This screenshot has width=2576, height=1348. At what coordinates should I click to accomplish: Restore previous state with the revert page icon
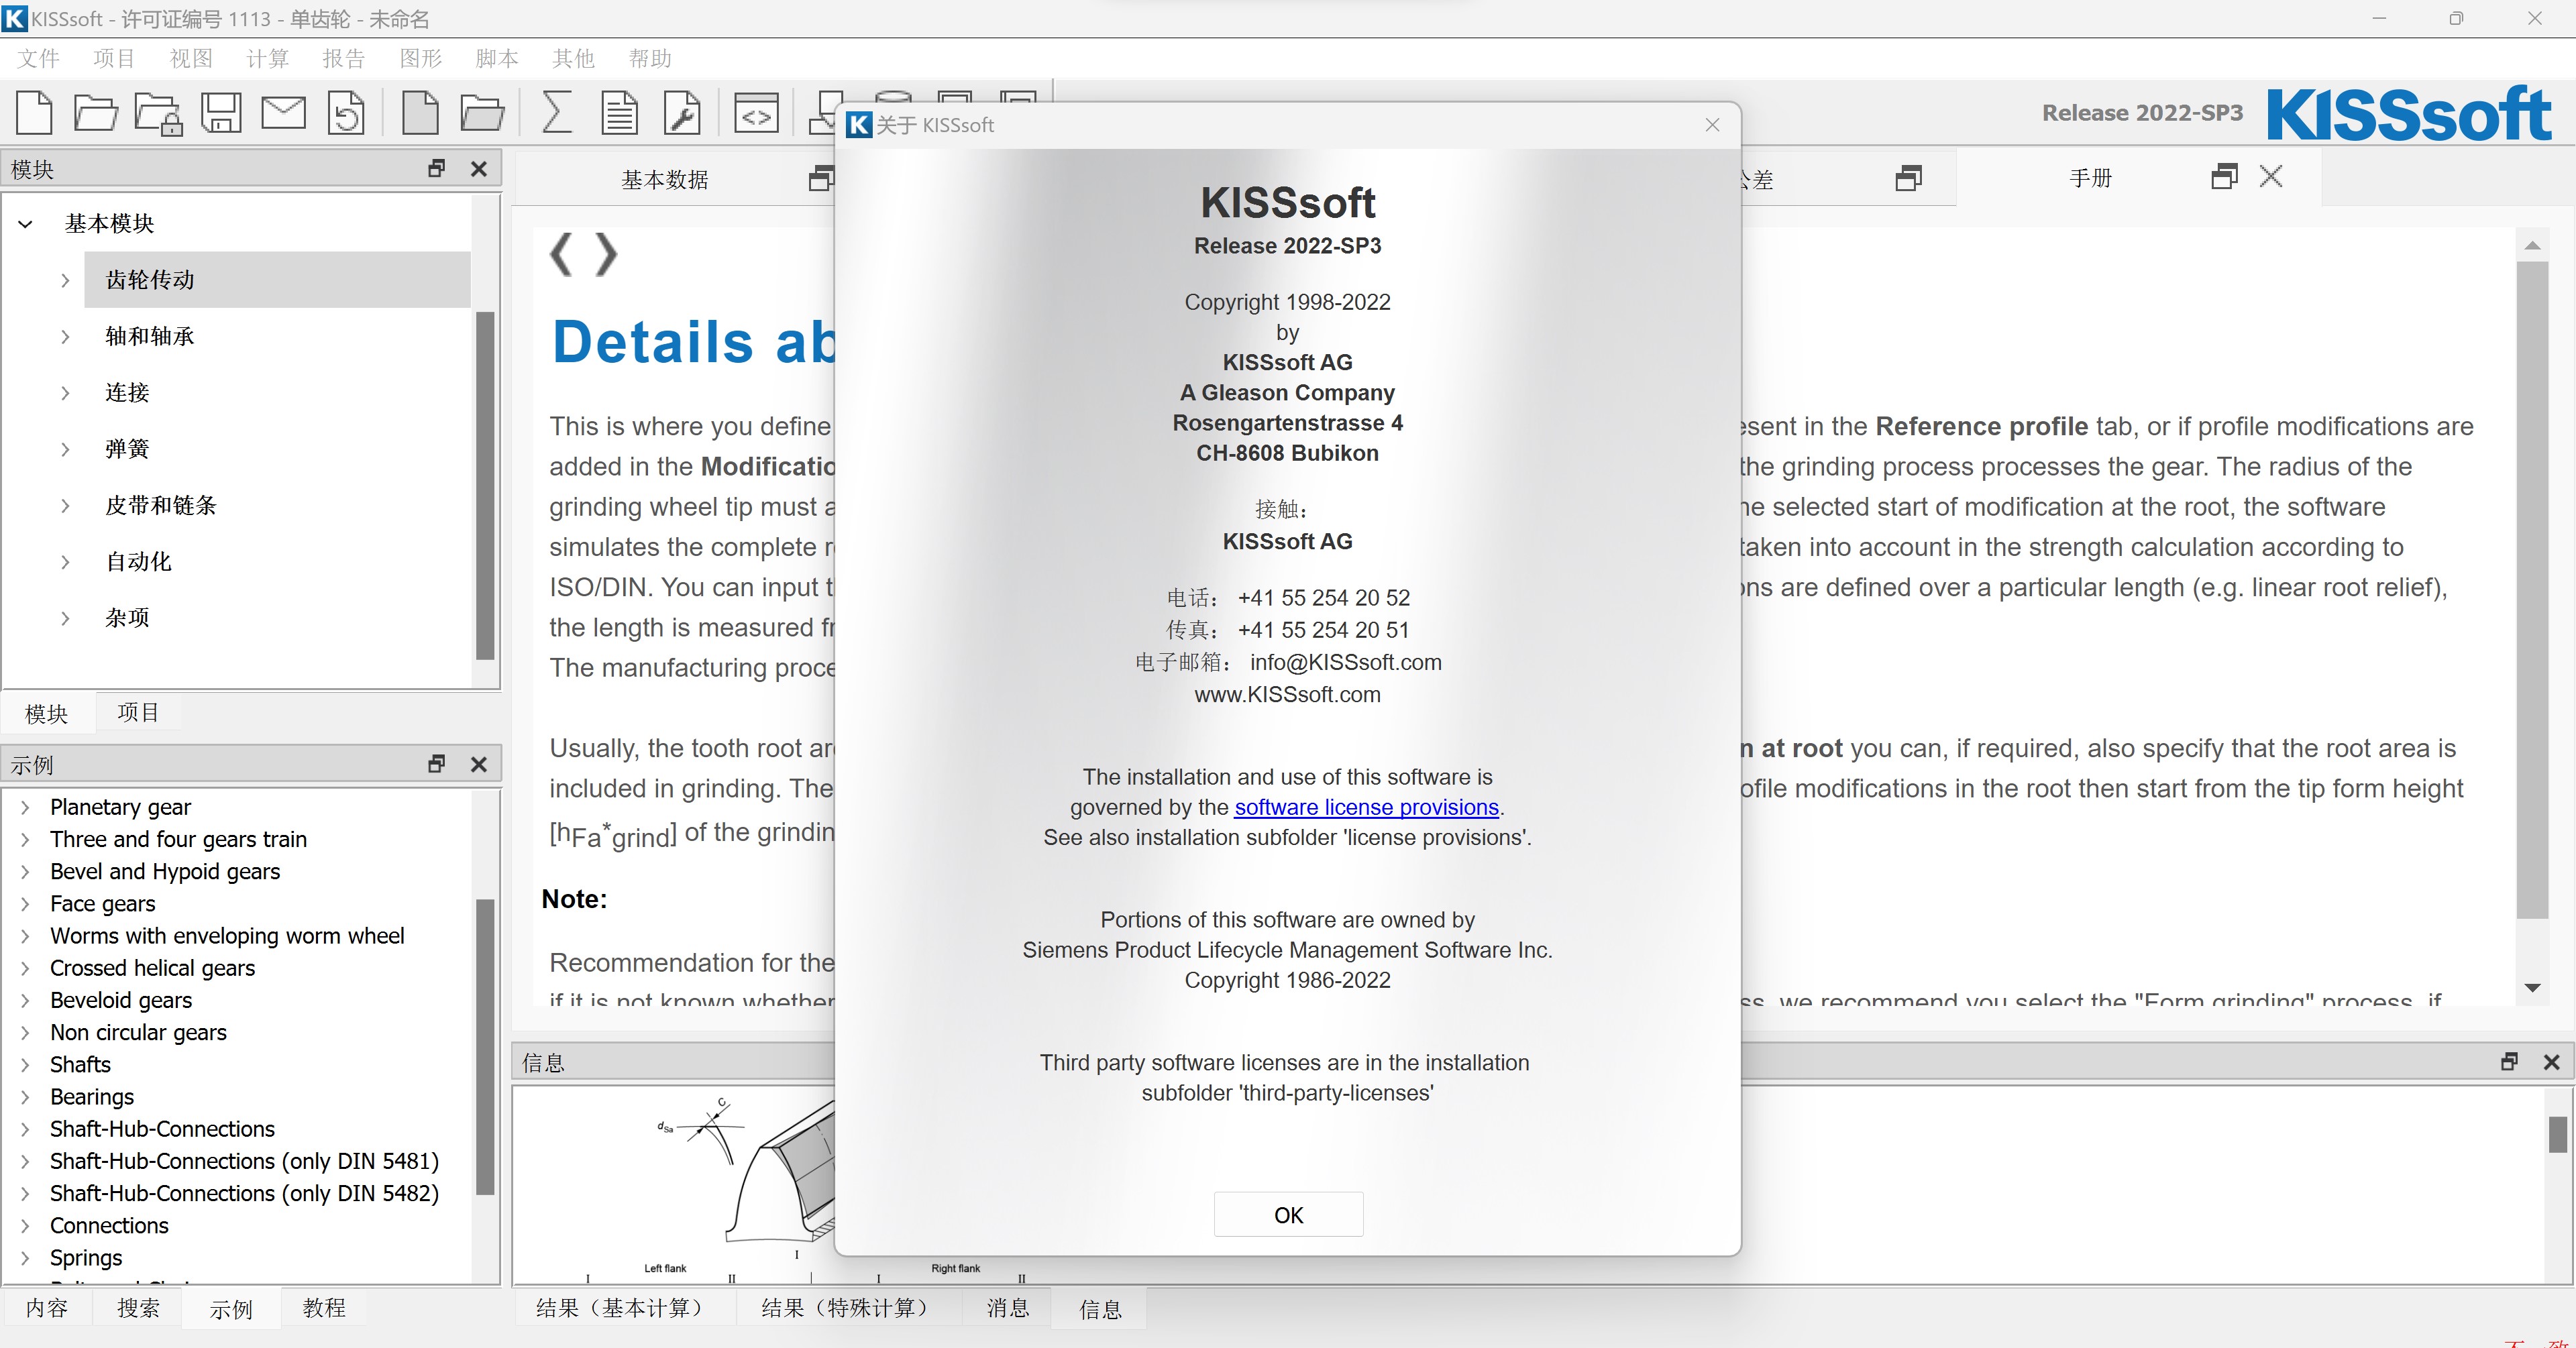click(346, 112)
